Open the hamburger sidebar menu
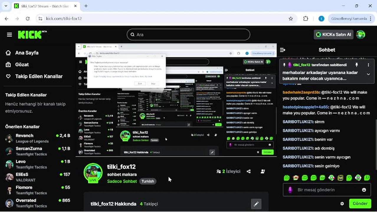 (x=9, y=35)
